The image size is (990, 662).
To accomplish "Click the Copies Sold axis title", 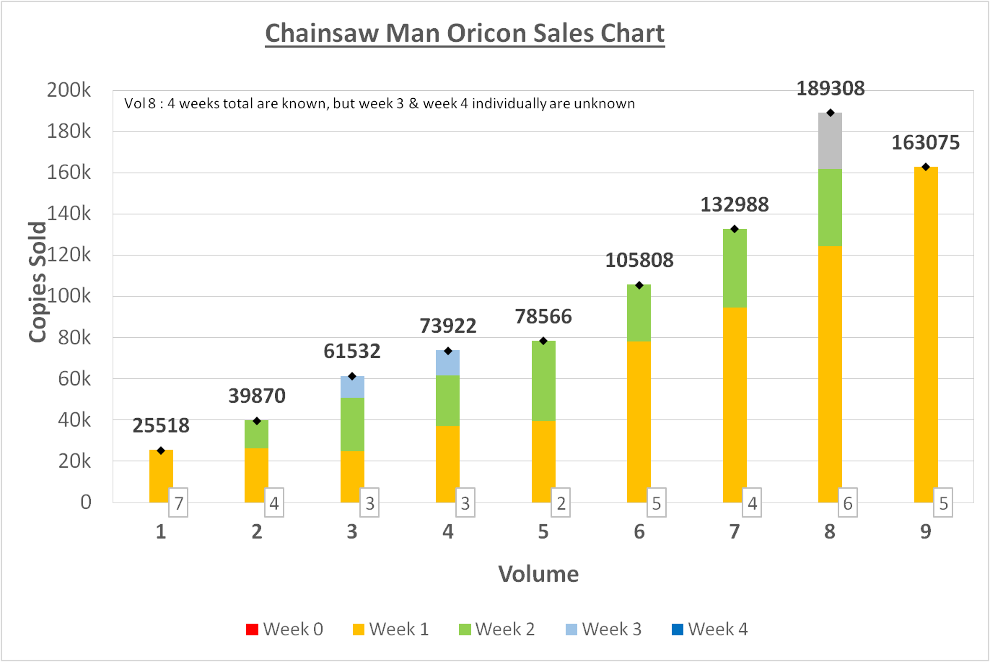I will point(38,282).
